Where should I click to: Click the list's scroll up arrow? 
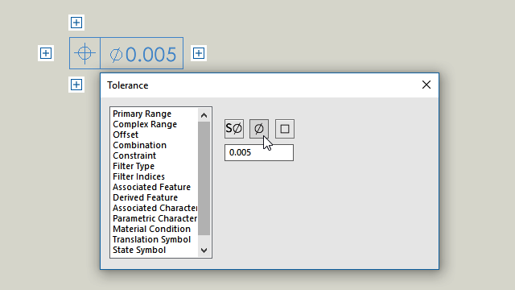(204, 115)
